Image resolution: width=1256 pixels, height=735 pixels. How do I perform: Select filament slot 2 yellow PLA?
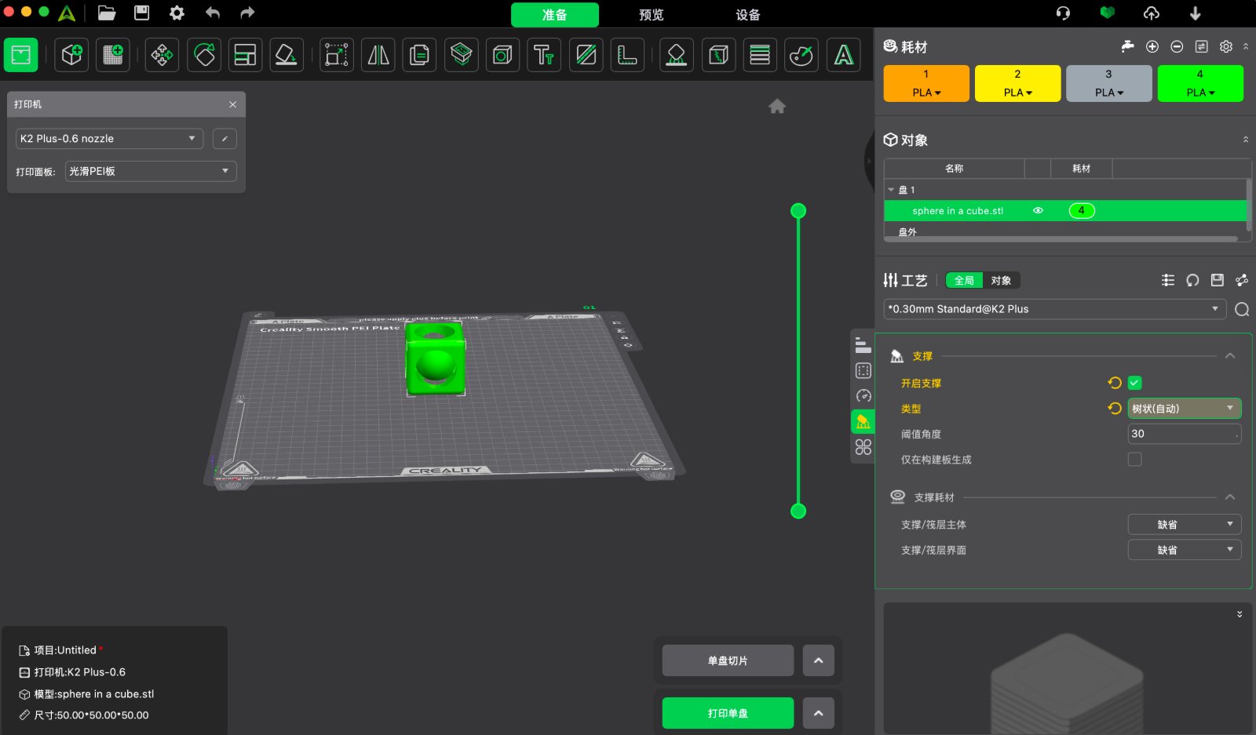tap(1017, 83)
